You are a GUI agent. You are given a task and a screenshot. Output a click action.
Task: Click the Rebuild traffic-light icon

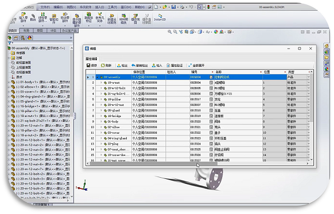point(209,7)
